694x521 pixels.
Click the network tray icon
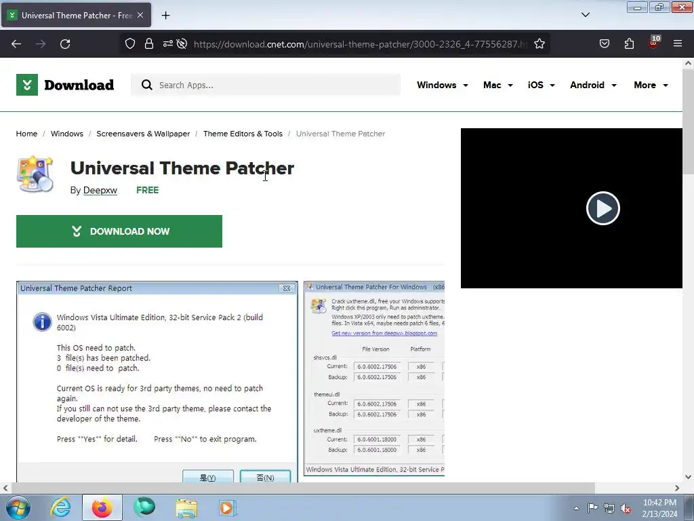coord(609,508)
